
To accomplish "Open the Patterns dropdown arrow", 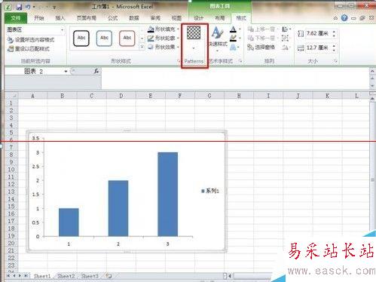I will (194, 48).
